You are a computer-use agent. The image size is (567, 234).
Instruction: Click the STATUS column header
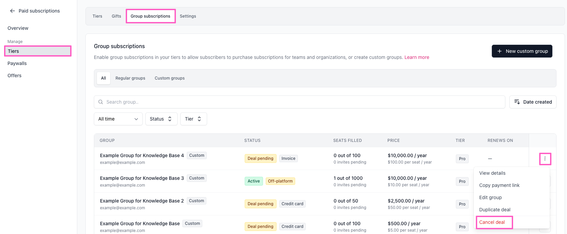[252, 141]
